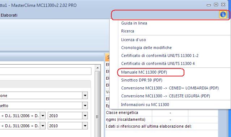This screenshot has width=231, height=137.
Task: Open first D.L. 311/2006 dropdown arrow
Action: [43, 116]
